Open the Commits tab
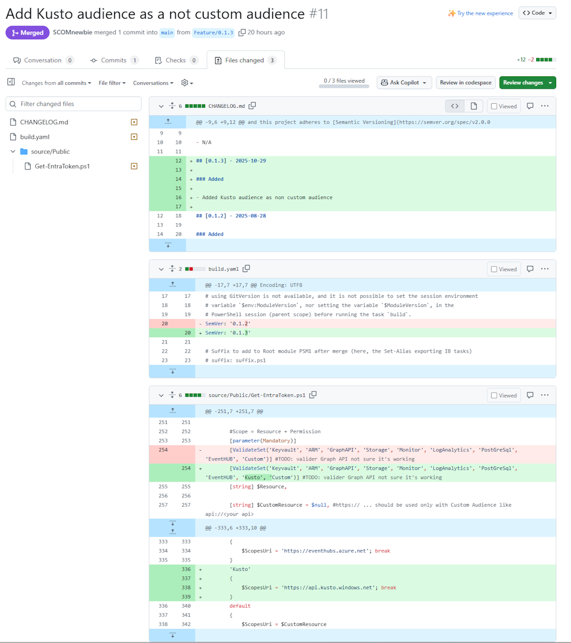Screen dimensions: 571x643 [114, 60]
